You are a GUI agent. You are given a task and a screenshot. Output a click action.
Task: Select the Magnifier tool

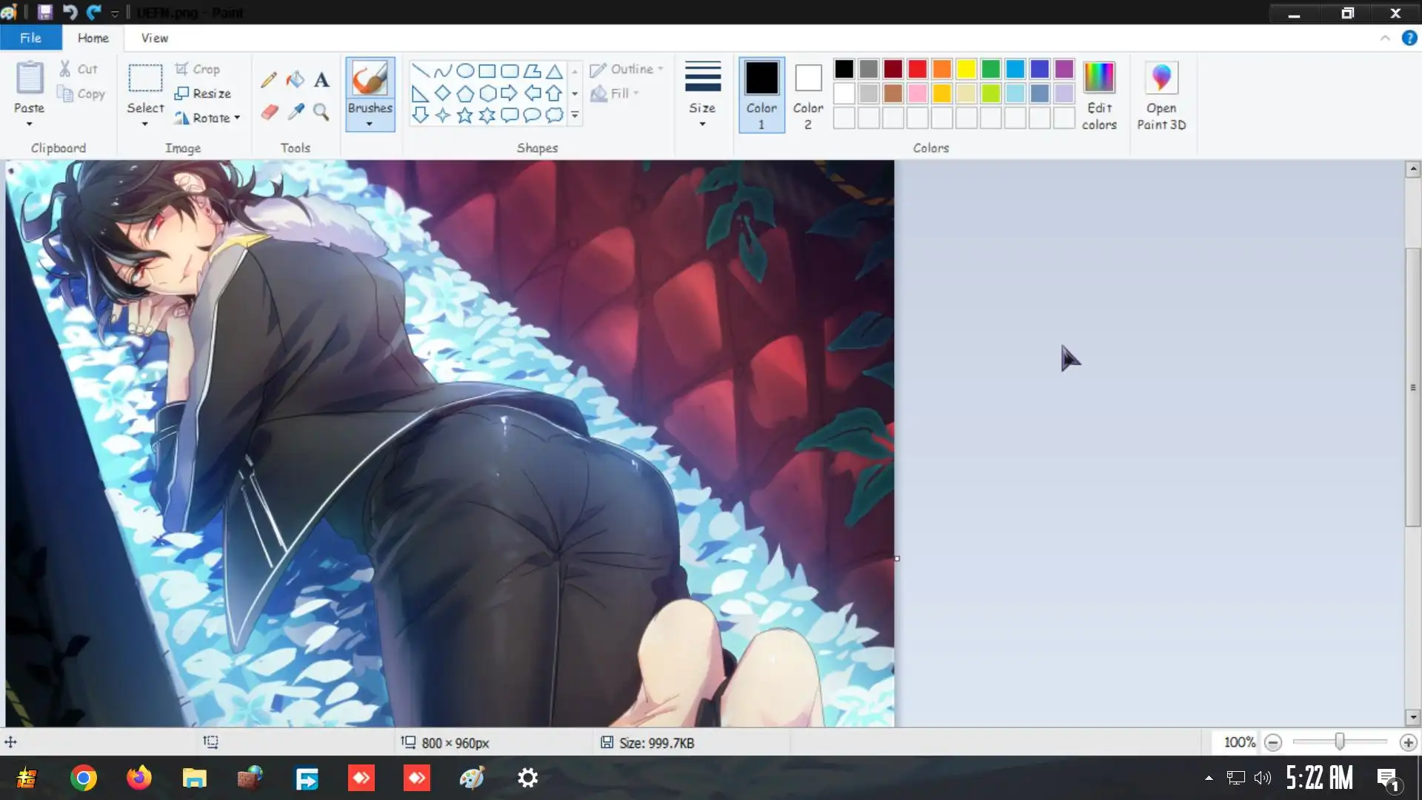(321, 112)
